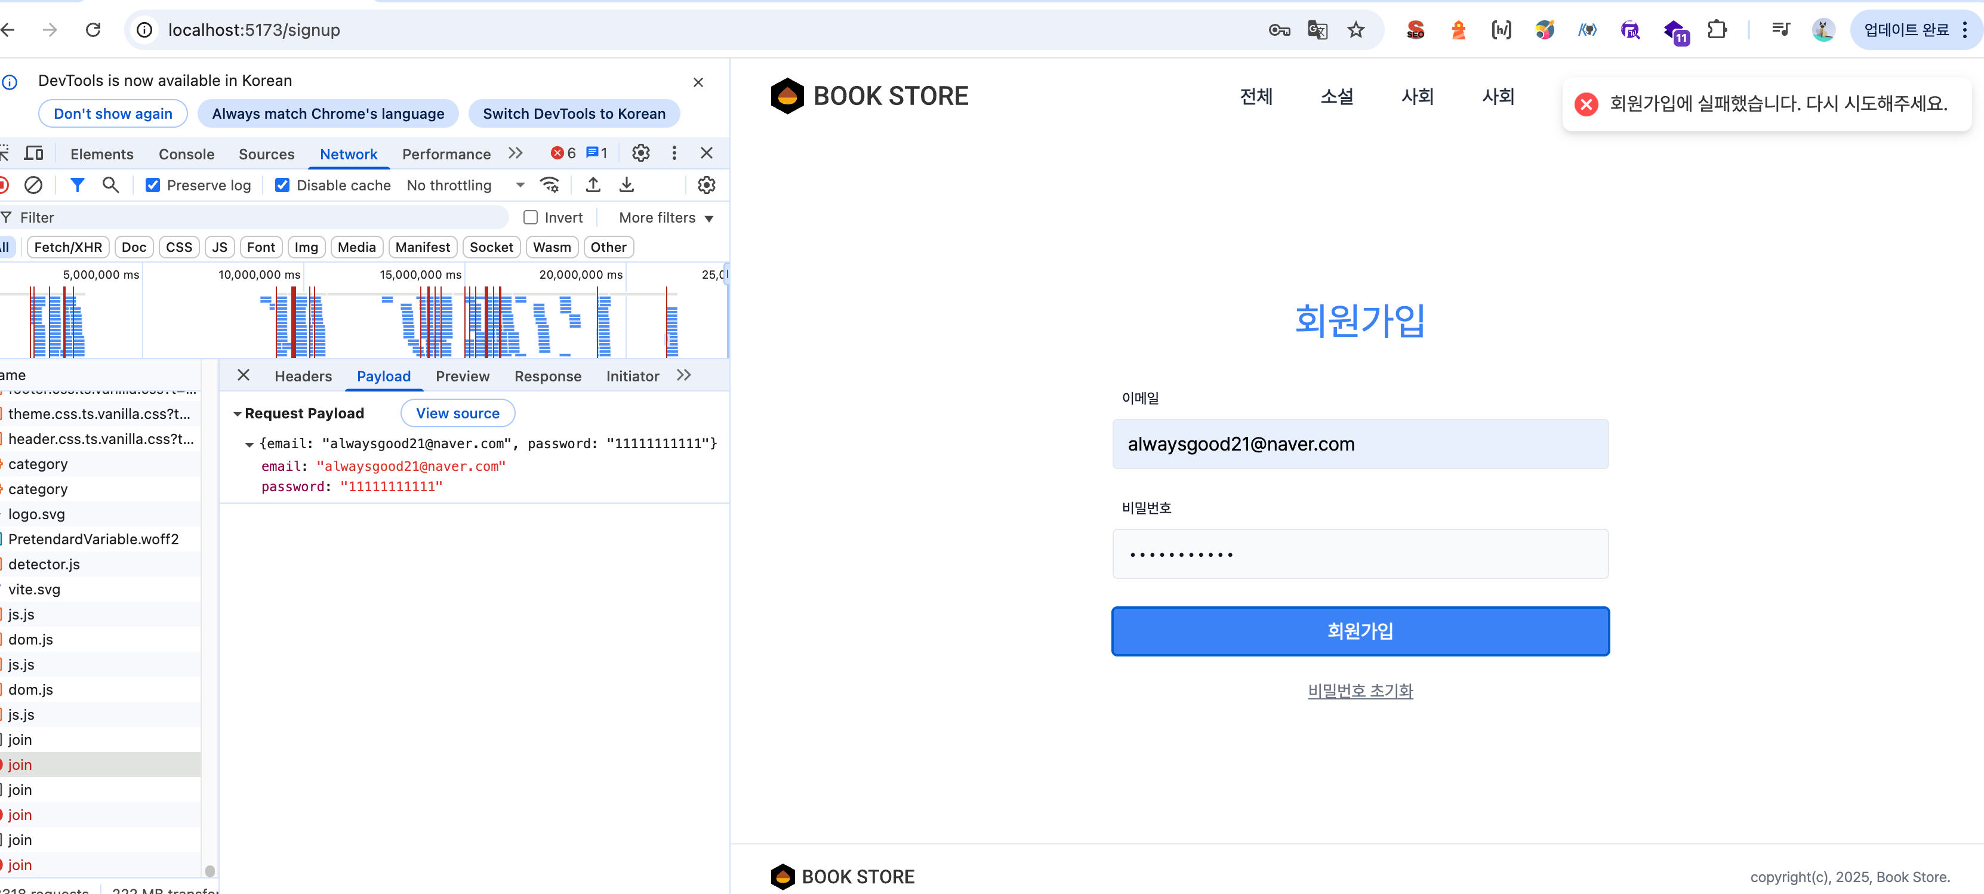Open the Extensions puzzle-piece menu
Screen dimensions: 1984x894
(1717, 30)
